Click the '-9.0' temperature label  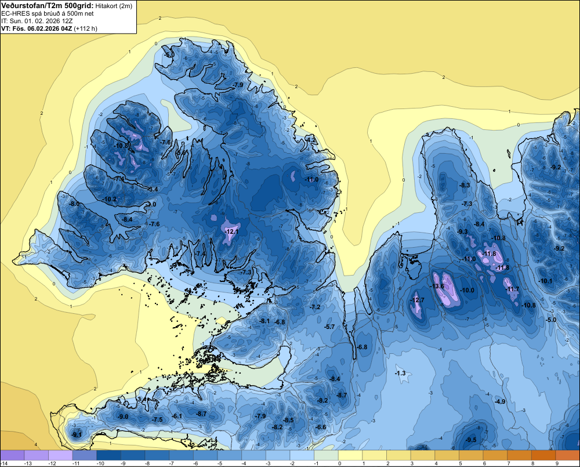(x=123, y=417)
